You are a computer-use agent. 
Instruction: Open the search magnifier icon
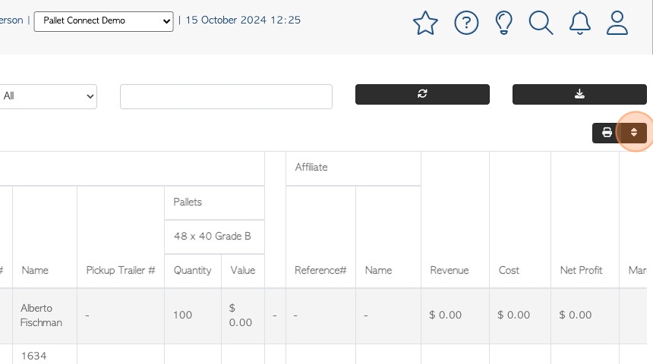[541, 23]
